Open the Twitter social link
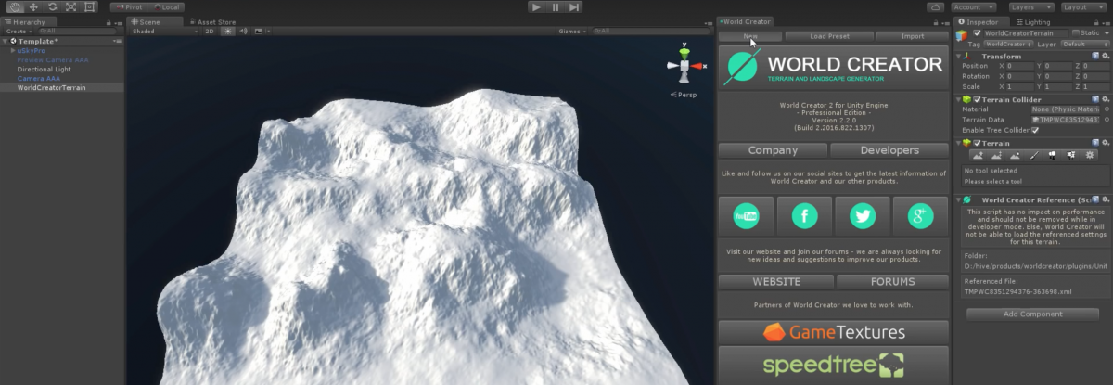 pos(862,216)
